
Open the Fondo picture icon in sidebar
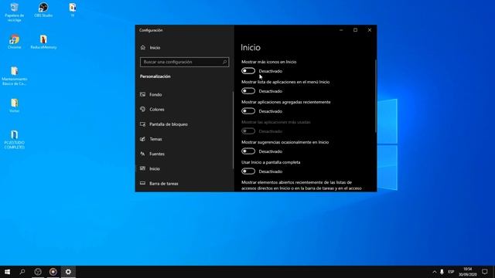(142, 94)
